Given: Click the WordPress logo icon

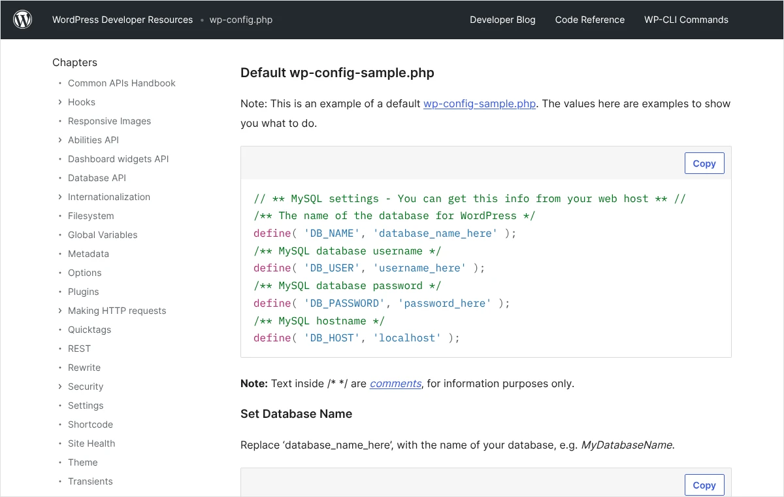Looking at the screenshot, I should point(23,20).
